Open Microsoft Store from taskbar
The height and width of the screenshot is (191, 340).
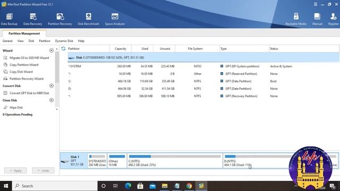140,186
